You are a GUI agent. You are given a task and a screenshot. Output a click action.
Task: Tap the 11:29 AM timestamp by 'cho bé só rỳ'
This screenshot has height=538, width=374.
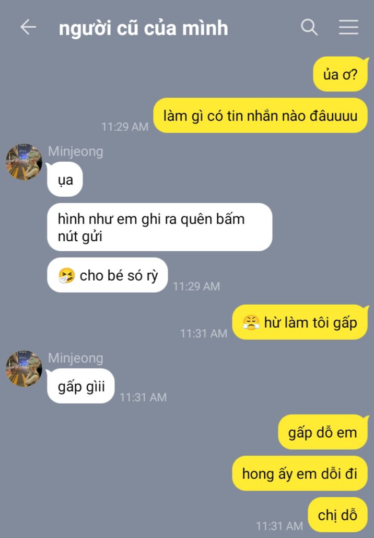pos(196,286)
